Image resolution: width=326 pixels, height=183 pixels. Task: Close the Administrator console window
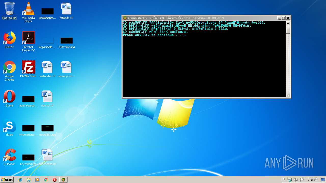(x=288, y=18)
